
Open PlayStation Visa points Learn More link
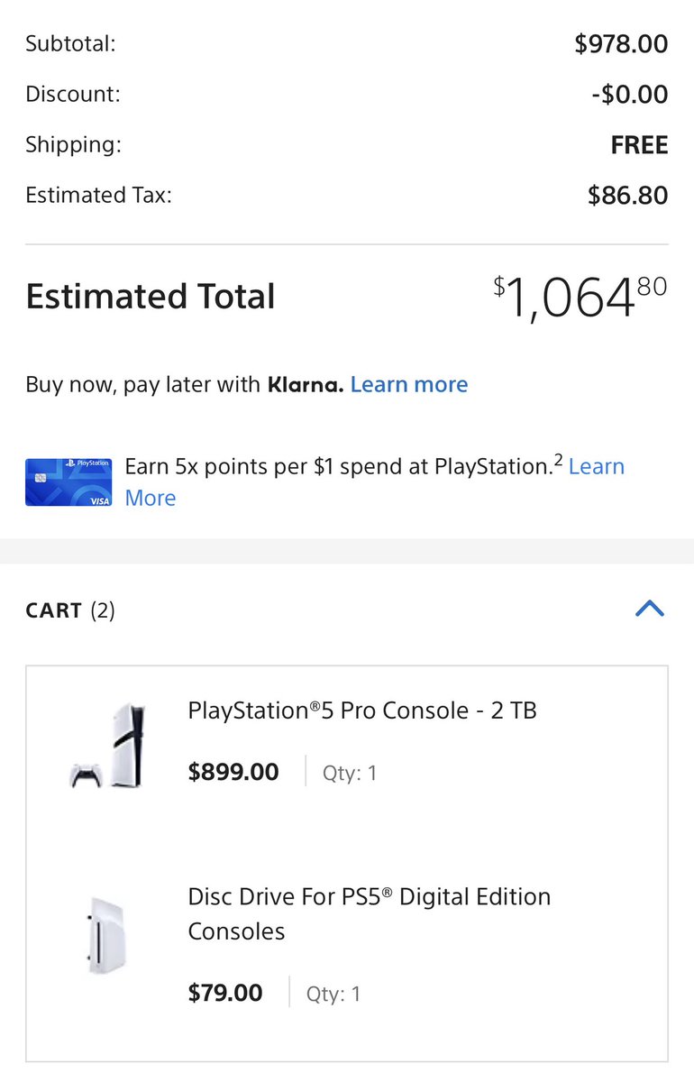click(374, 482)
